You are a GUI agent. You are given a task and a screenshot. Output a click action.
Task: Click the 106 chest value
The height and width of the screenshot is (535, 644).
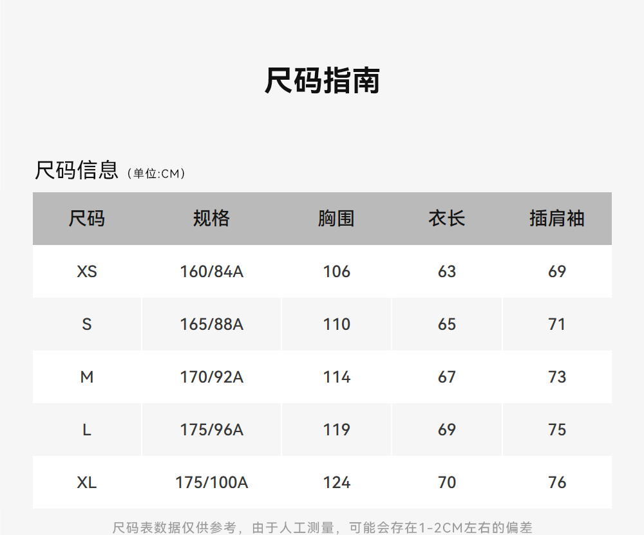coord(336,271)
